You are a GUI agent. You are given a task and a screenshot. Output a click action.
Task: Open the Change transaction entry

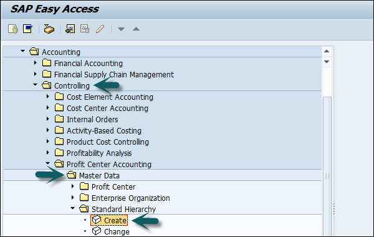[x=117, y=231]
